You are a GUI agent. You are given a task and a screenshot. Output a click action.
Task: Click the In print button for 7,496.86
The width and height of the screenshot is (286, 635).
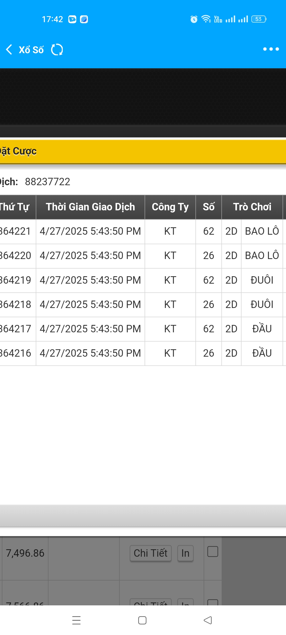point(185,553)
